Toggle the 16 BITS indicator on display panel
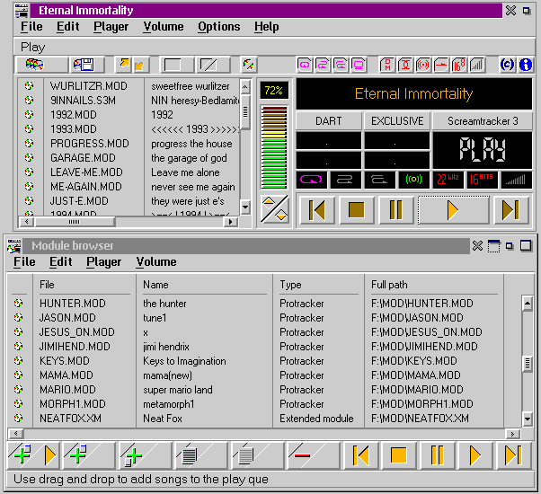This screenshot has height=494, width=541. 482,180
